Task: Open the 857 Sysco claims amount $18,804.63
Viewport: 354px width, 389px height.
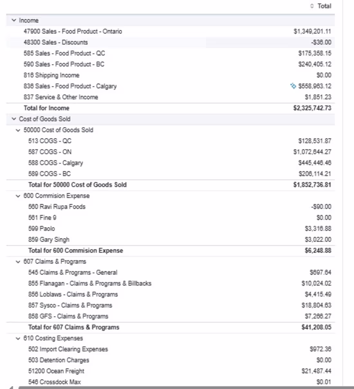Action: 316,305
